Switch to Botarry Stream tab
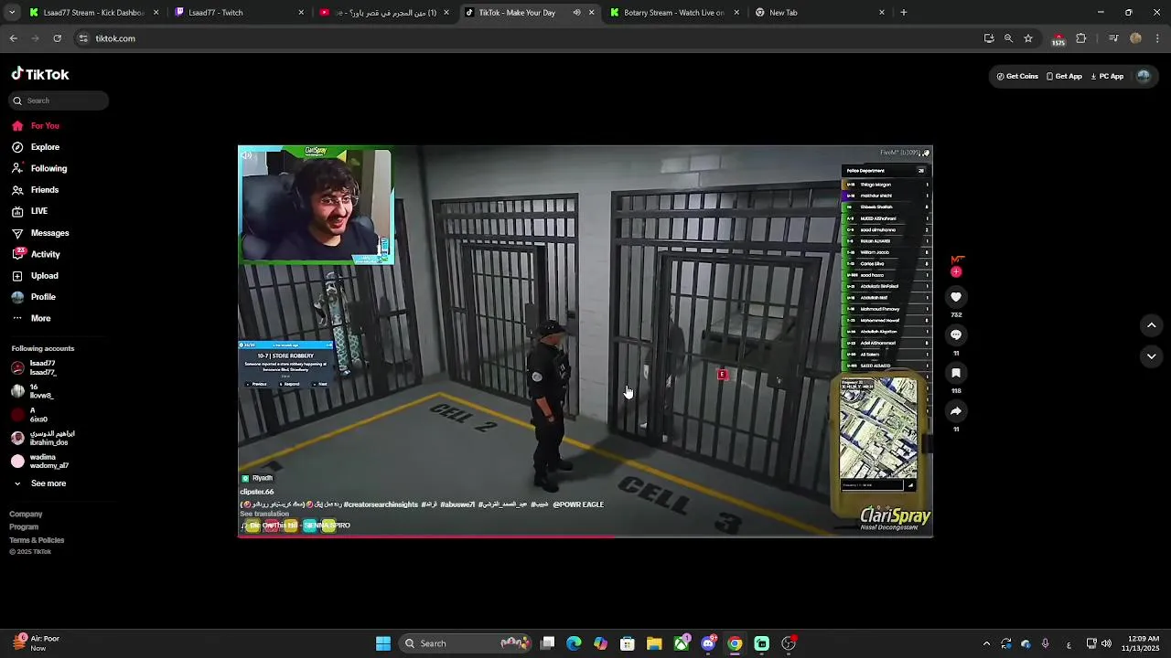Image resolution: width=1171 pixels, height=658 pixels. (674, 13)
